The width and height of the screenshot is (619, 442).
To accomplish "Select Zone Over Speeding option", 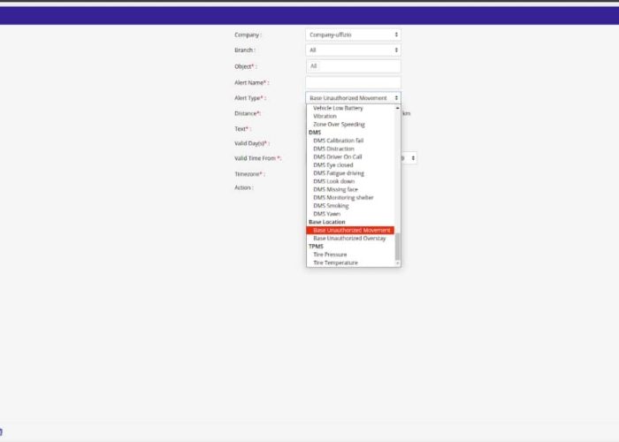I will (339, 125).
